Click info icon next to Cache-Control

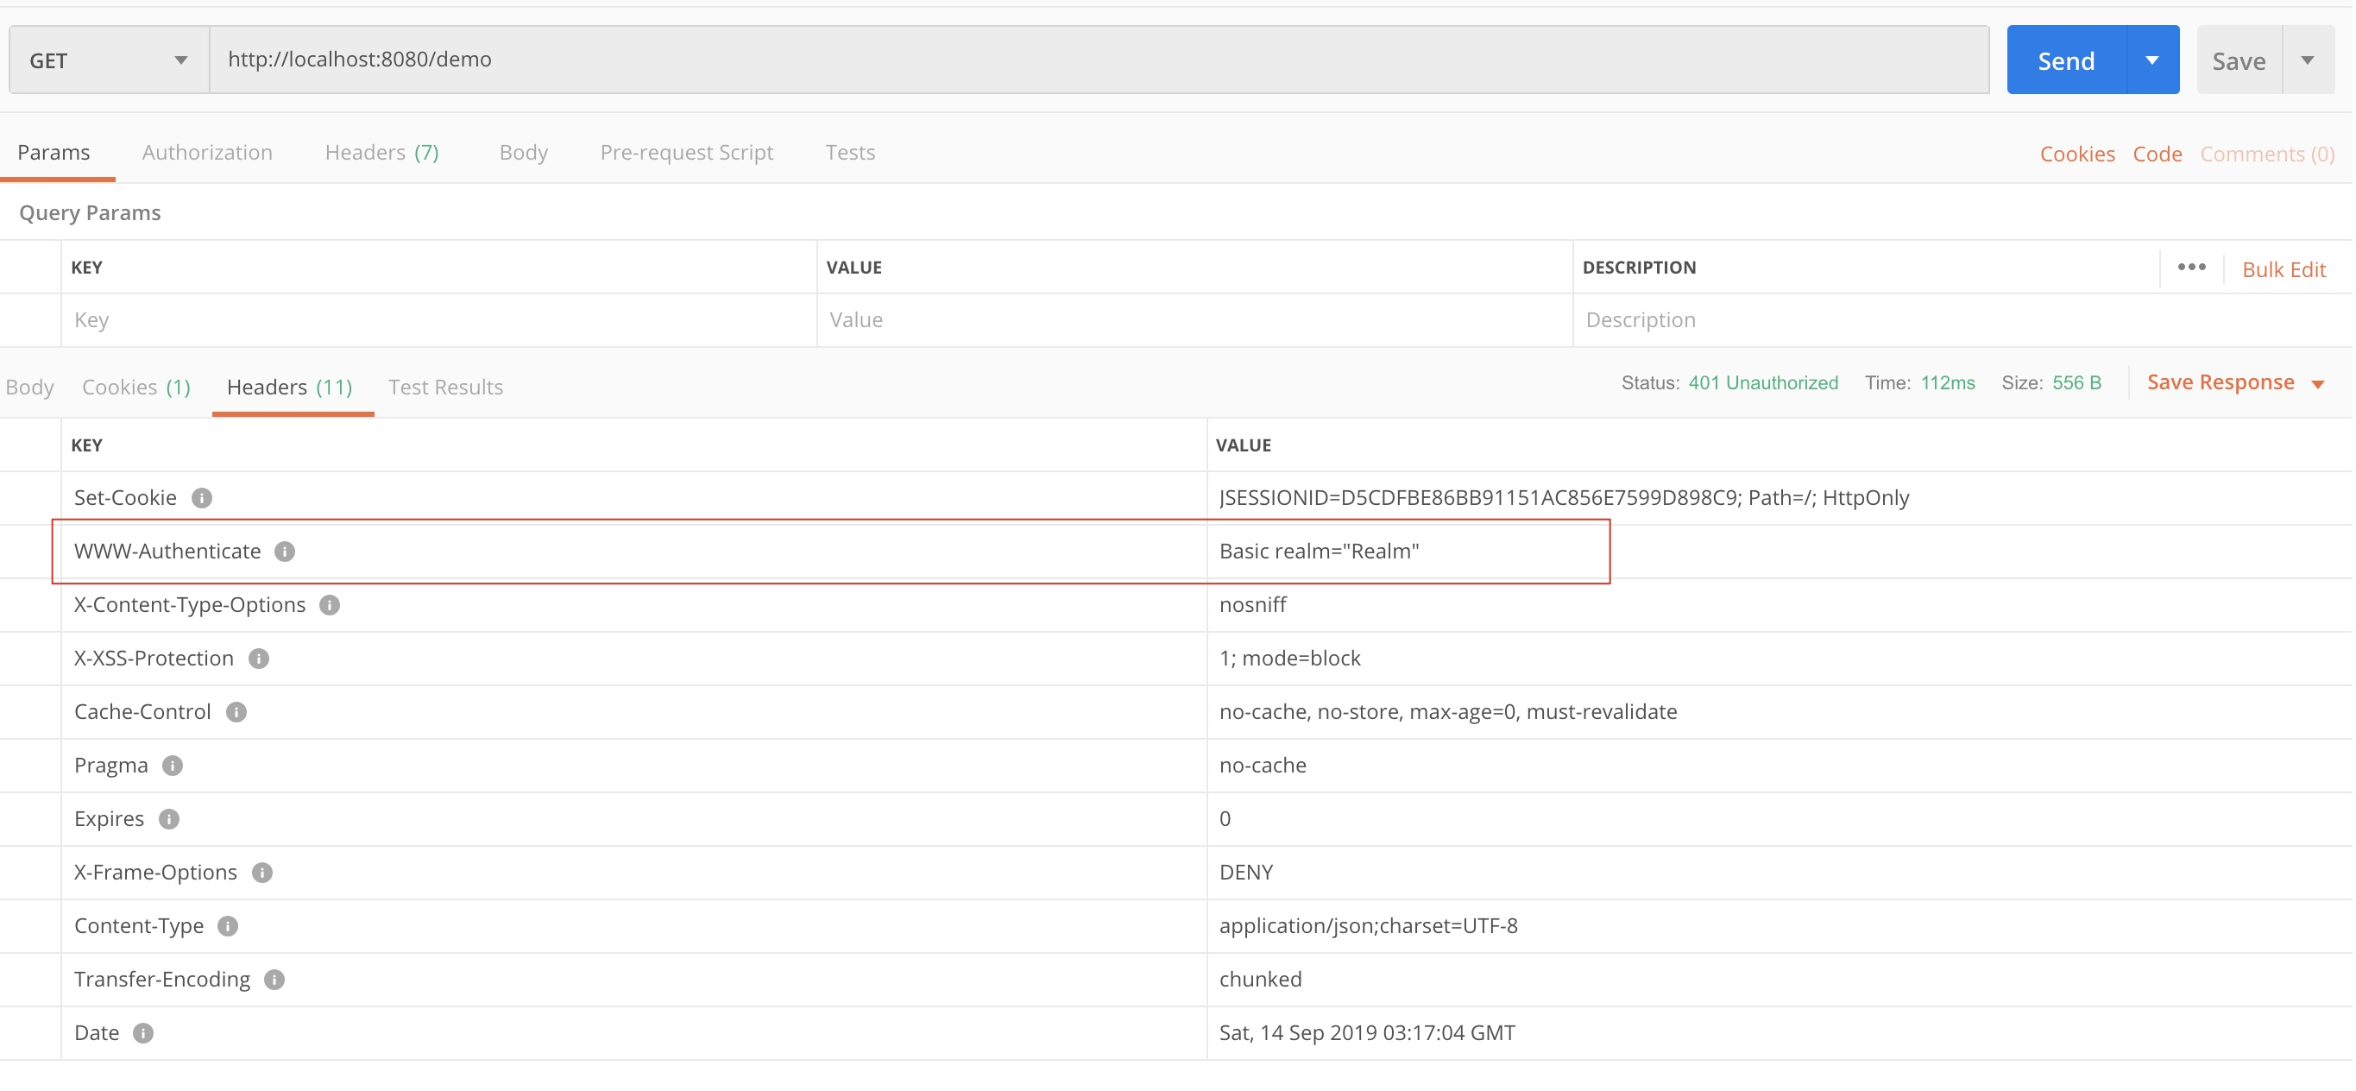click(236, 711)
